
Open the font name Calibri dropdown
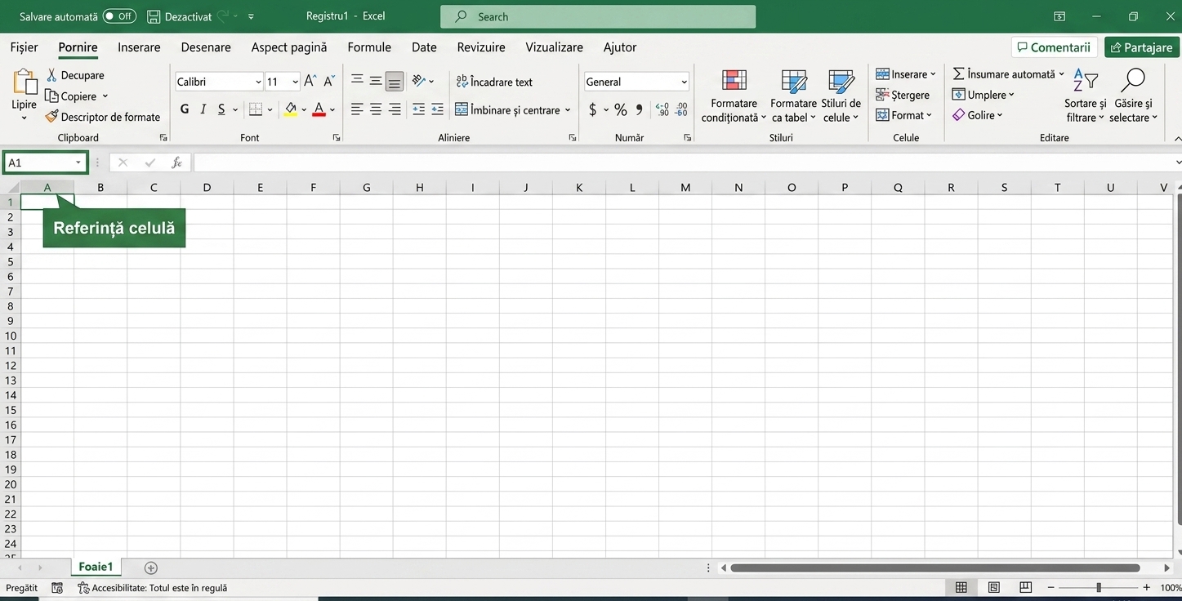point(258,82)
